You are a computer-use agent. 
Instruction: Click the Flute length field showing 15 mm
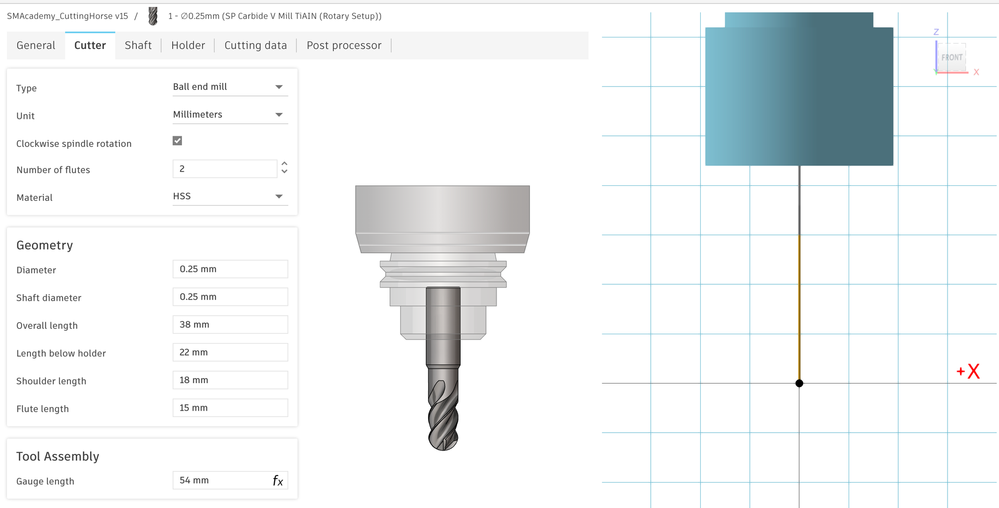(x=230, y=408)
